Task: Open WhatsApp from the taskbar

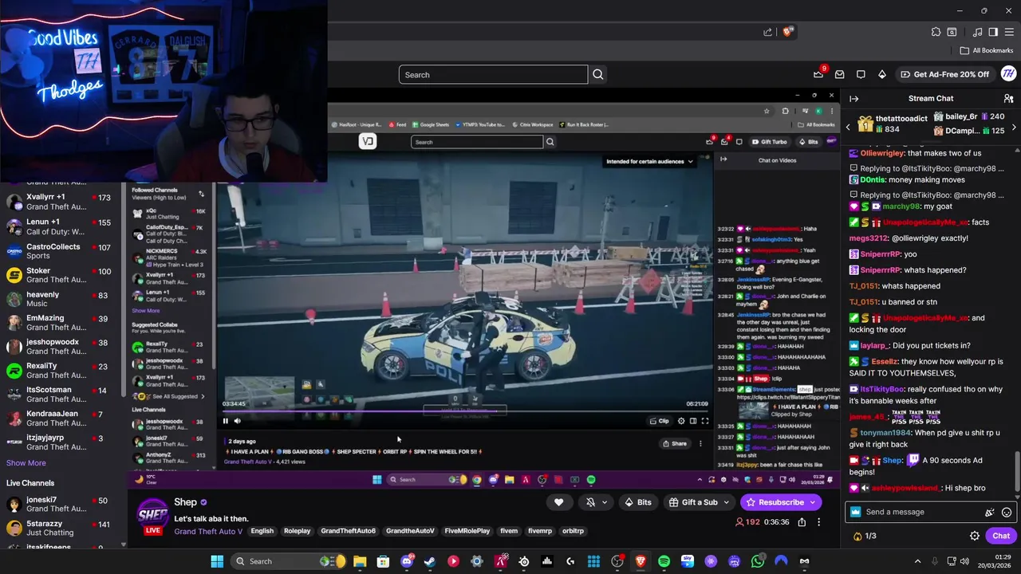Action: (x=757, y=561)
